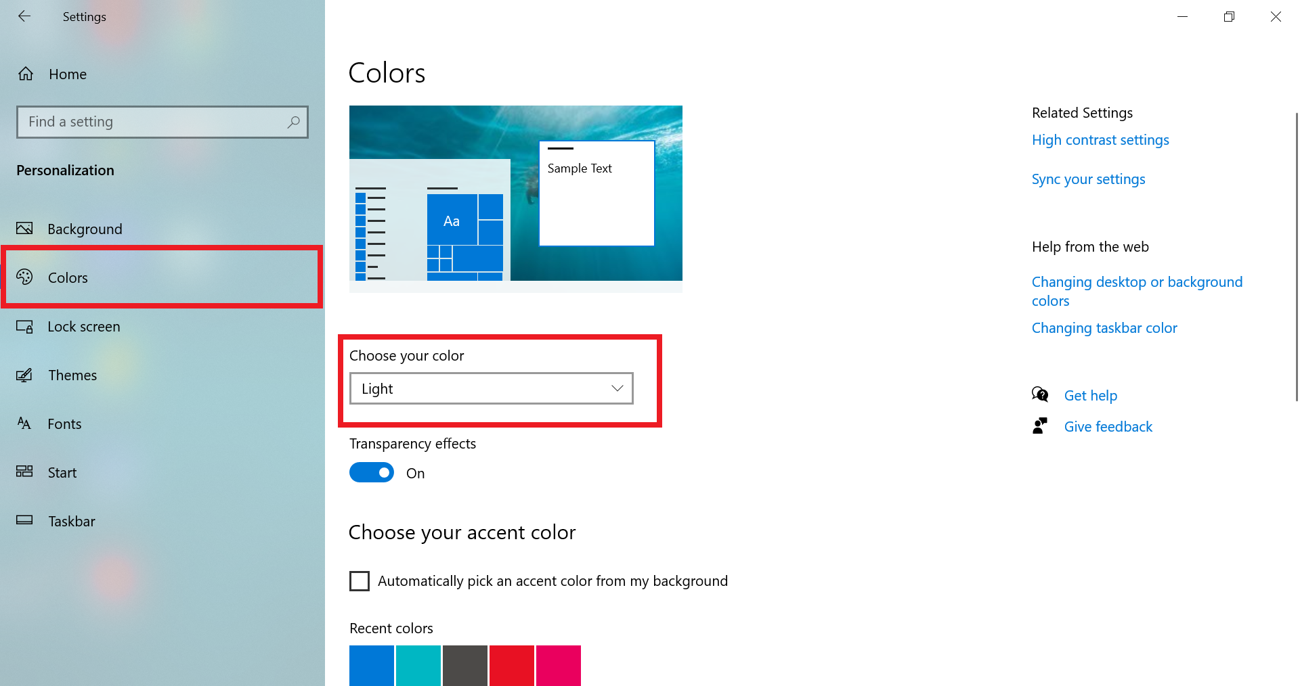
Task: Check Automatically pick an accent color
Action: pos(360,581)
